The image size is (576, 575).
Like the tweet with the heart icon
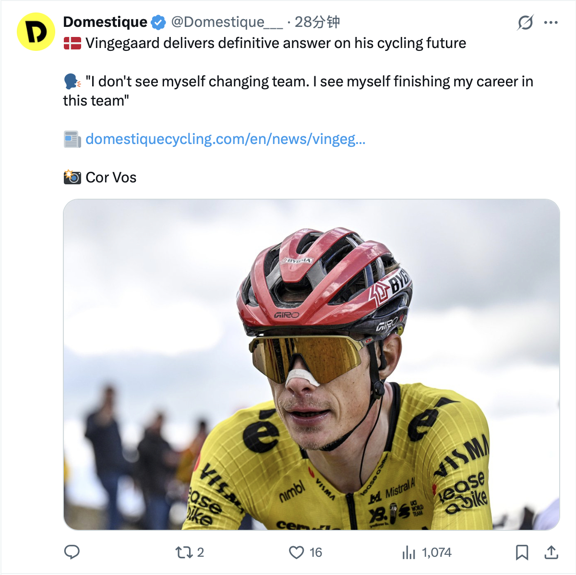point(297,552)
